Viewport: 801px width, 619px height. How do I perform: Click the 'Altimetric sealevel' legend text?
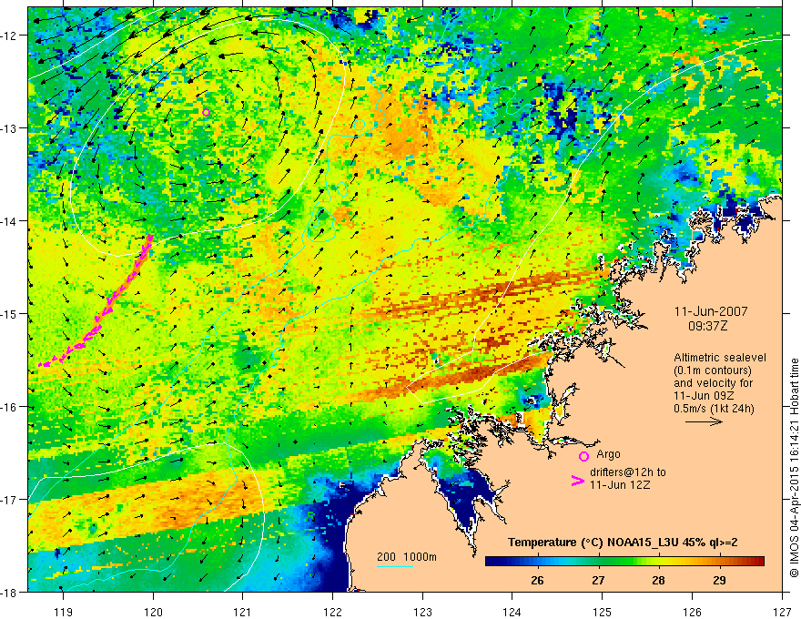coord(720,358)
